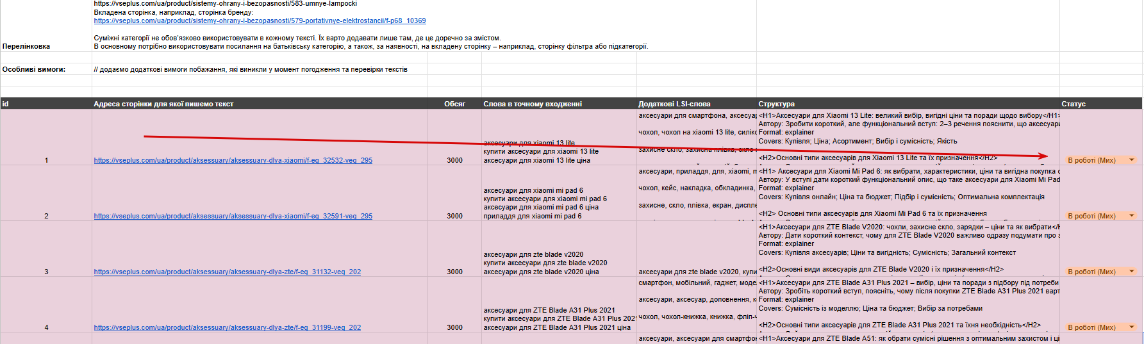Open row 4 link ending f-eq_31199-veq_202
The height and width of the screenshot is (344, 1144).
(227, 327)
